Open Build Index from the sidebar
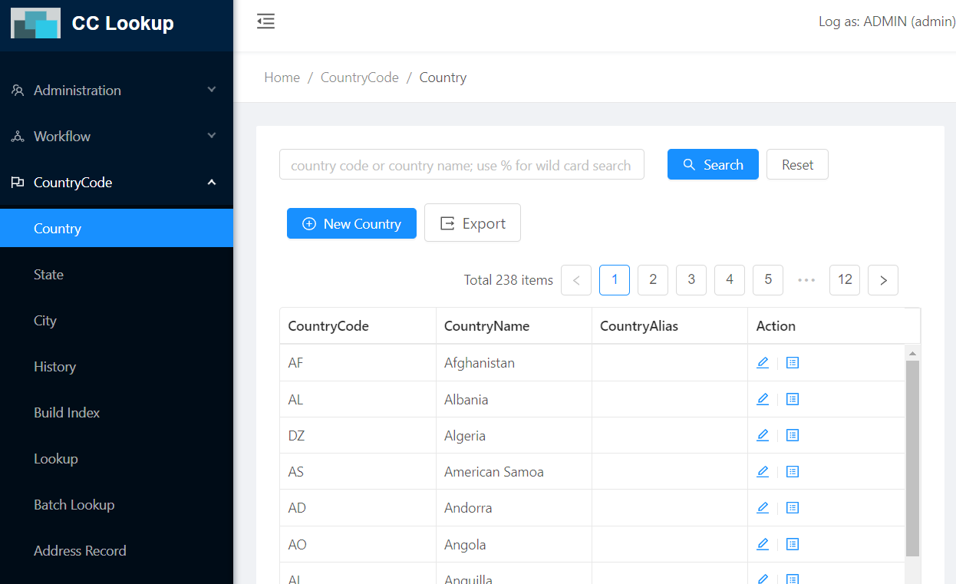The image size is (956, 584). (67, 413)
